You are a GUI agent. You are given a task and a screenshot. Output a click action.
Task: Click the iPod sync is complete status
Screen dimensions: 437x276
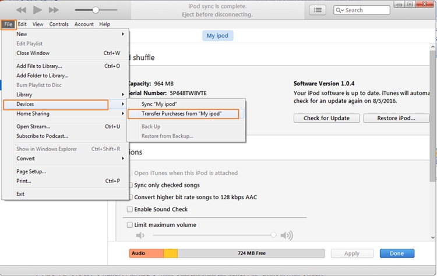(x=217, y=6)
